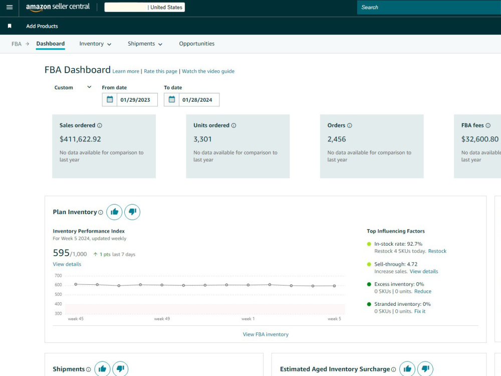Image resolution: width=501 pixels, height=376 pixels.
Task: Click the 595/1,000 index score
Action: click(x=70, y=253)
